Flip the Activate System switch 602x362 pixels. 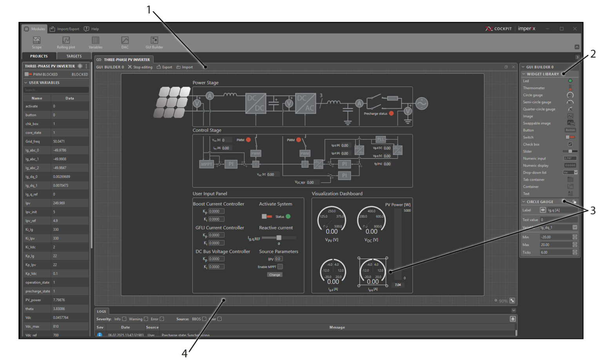point(267,216)
